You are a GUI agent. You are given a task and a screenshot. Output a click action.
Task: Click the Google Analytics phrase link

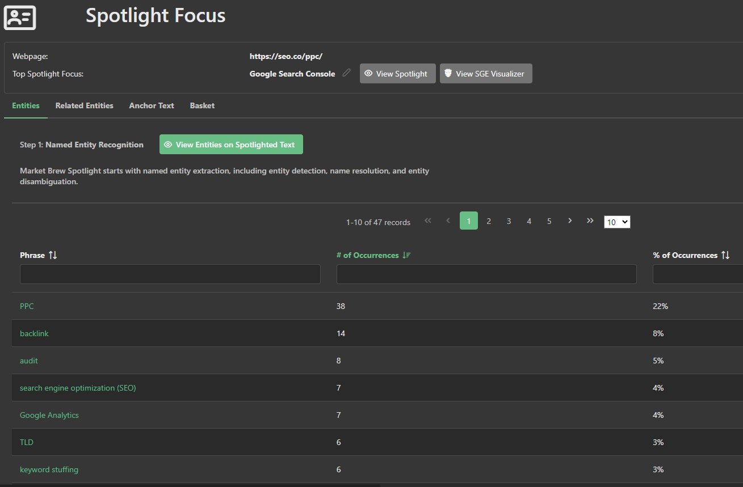[x=49, y=415]
